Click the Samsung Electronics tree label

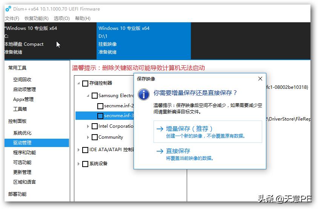116,96
